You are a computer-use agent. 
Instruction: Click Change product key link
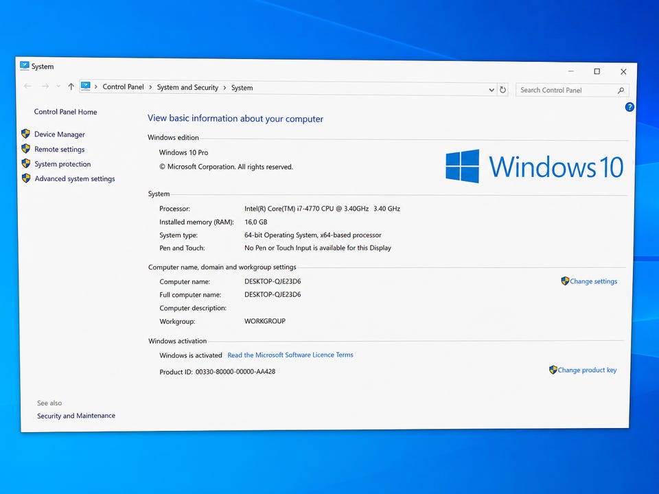pos(587,370)
